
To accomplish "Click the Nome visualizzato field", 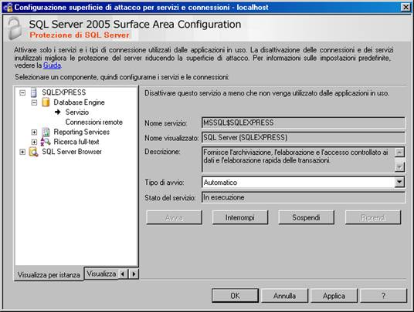I will point(304,137).
